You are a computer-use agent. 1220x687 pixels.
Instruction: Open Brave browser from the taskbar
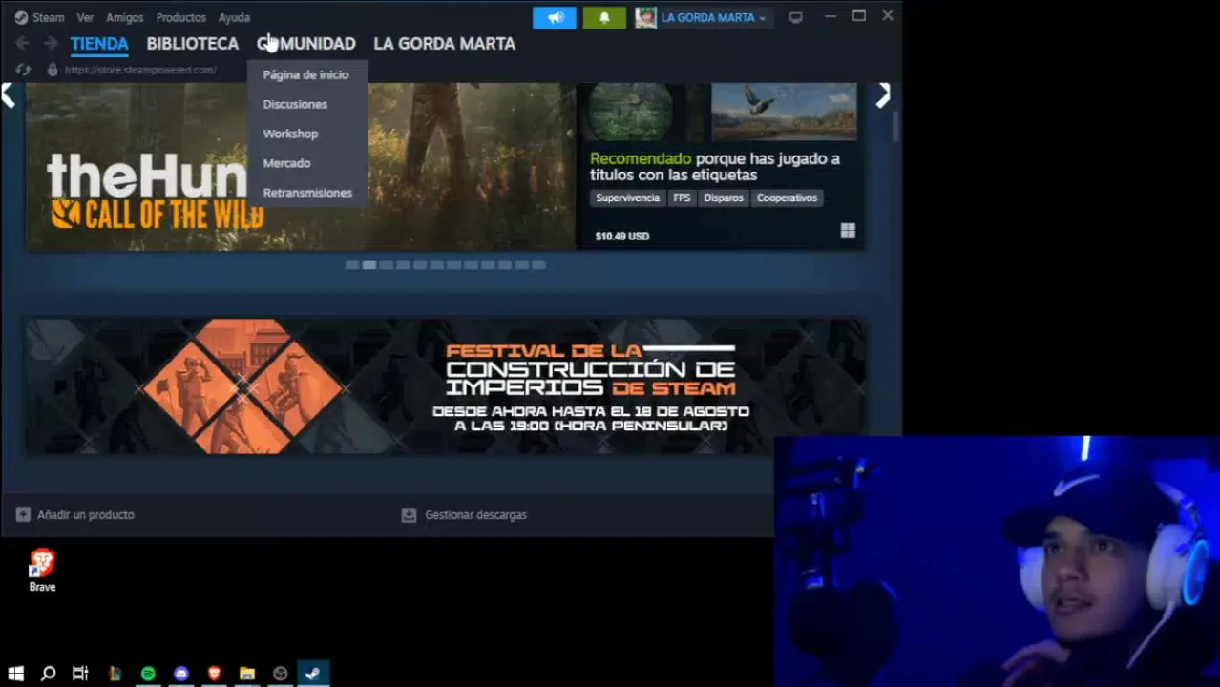click(214, 674)
